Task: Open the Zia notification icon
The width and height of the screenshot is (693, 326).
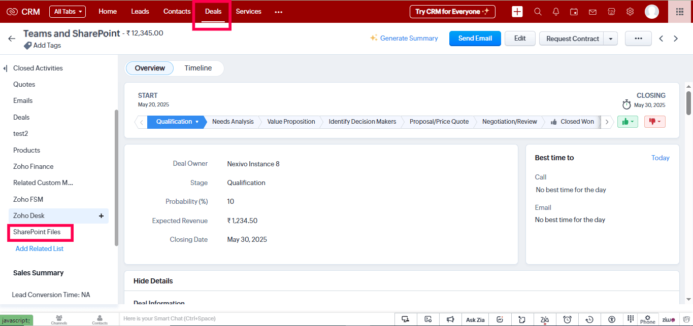Action: click(545, 319)
